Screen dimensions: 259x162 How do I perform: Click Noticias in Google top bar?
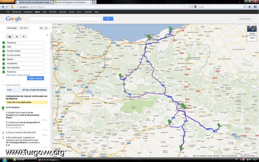click(x=62, y=12)
